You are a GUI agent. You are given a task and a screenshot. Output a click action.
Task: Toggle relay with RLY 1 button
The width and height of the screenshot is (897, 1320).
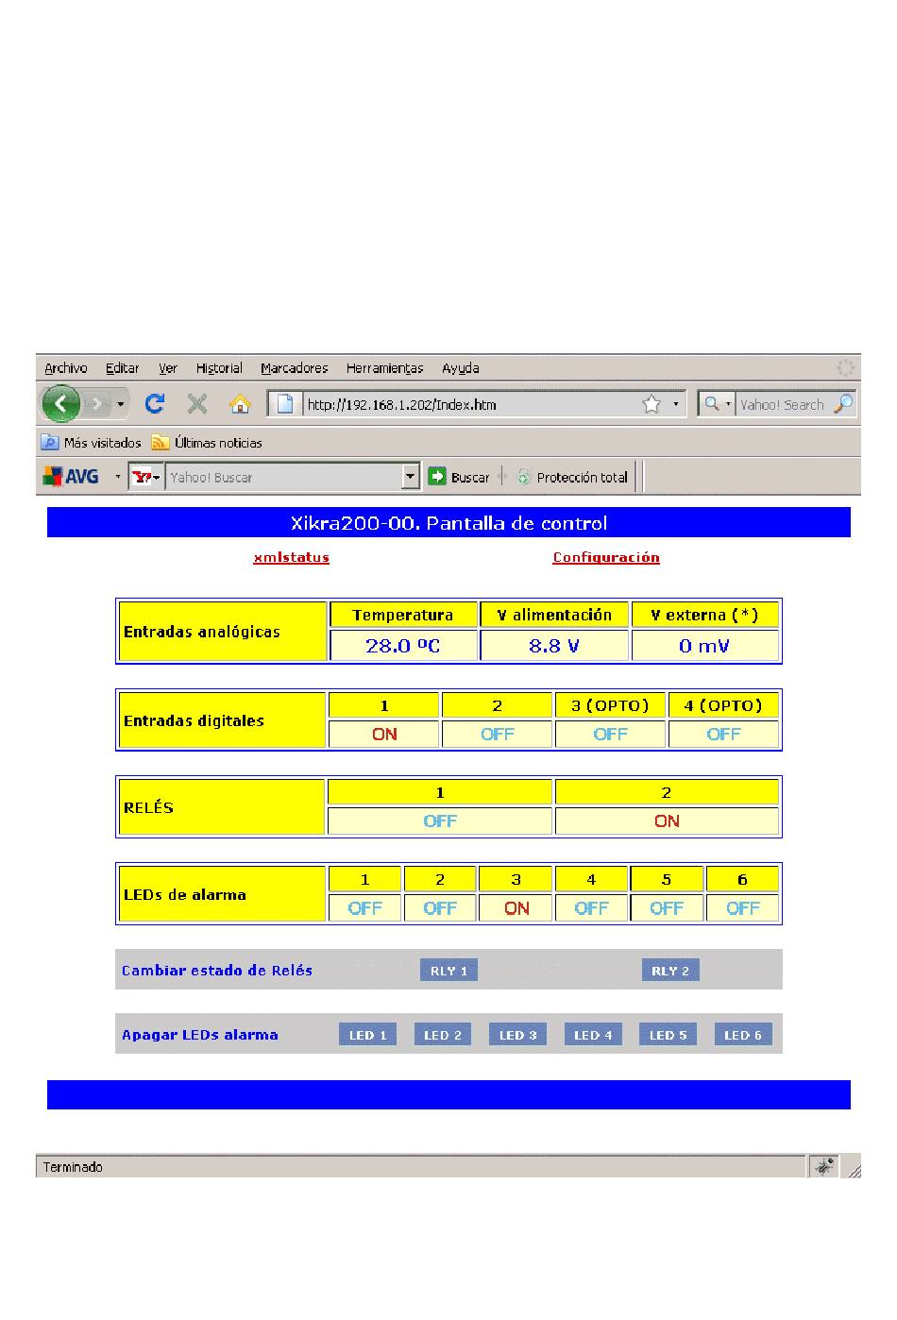click(448, 971)
